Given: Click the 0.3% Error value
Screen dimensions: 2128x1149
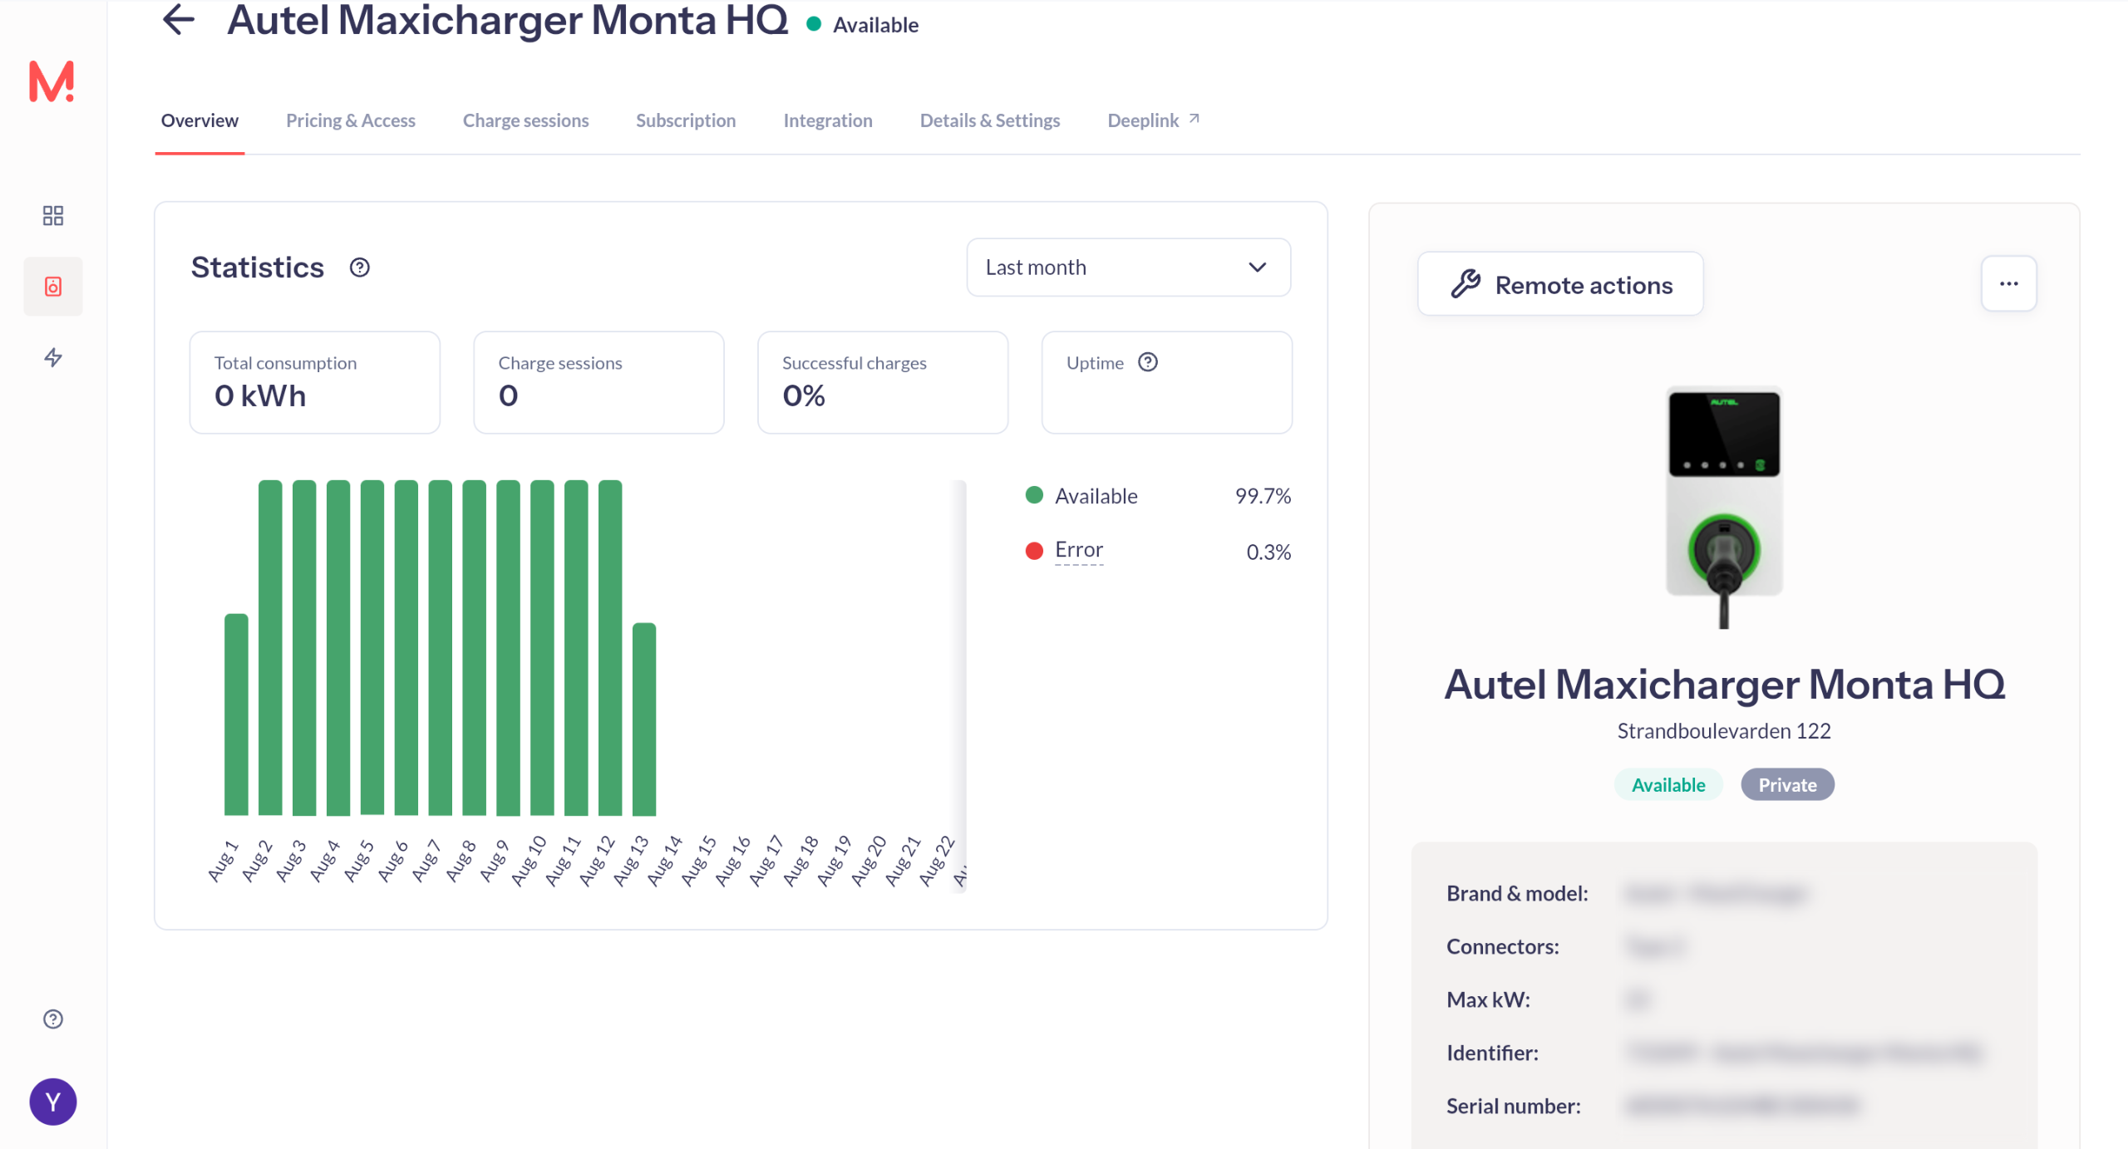Looking at the screenshot, I should click(x=1268, y=552).
